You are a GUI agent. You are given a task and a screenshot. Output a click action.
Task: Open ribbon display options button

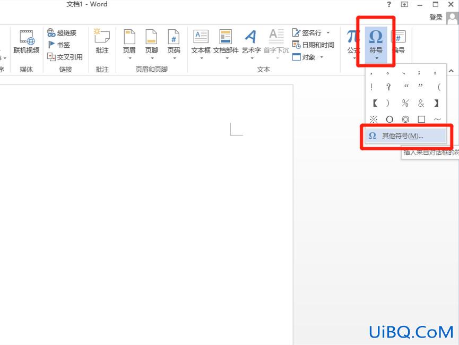[x=404, y=4]
